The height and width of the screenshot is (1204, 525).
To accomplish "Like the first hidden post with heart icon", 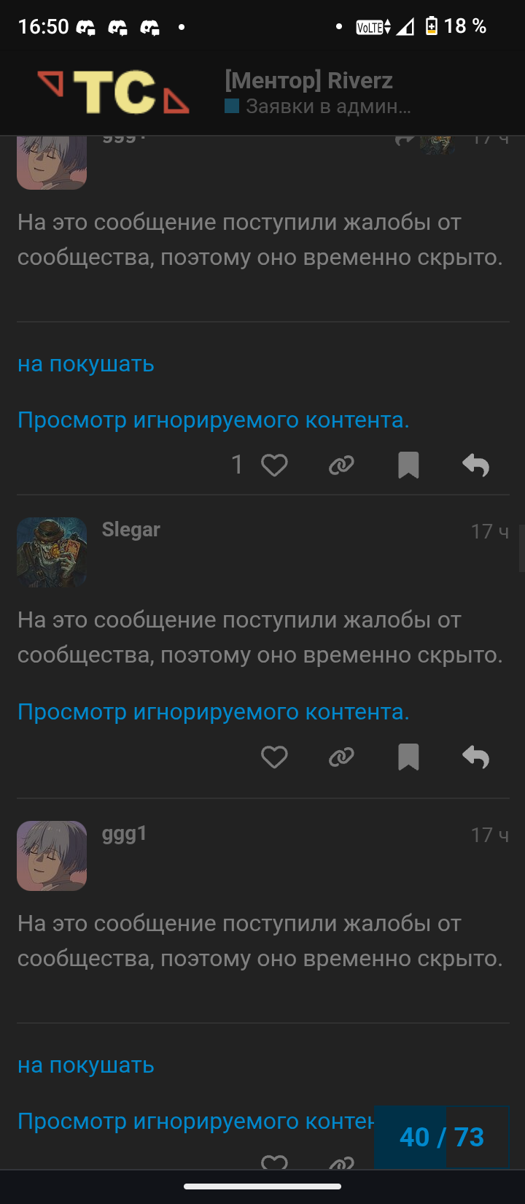I will click(x=274, y=465).
